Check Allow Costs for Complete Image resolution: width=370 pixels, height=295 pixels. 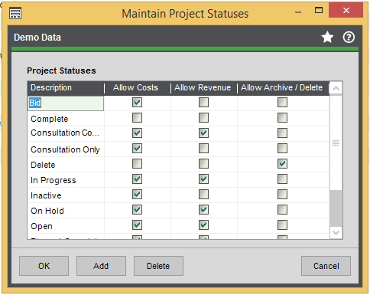pyautogui.click(x=137, y=118)
